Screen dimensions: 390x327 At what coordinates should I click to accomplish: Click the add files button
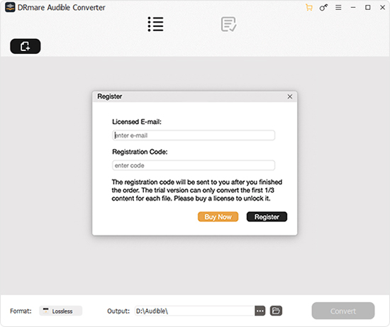(26, 46)
